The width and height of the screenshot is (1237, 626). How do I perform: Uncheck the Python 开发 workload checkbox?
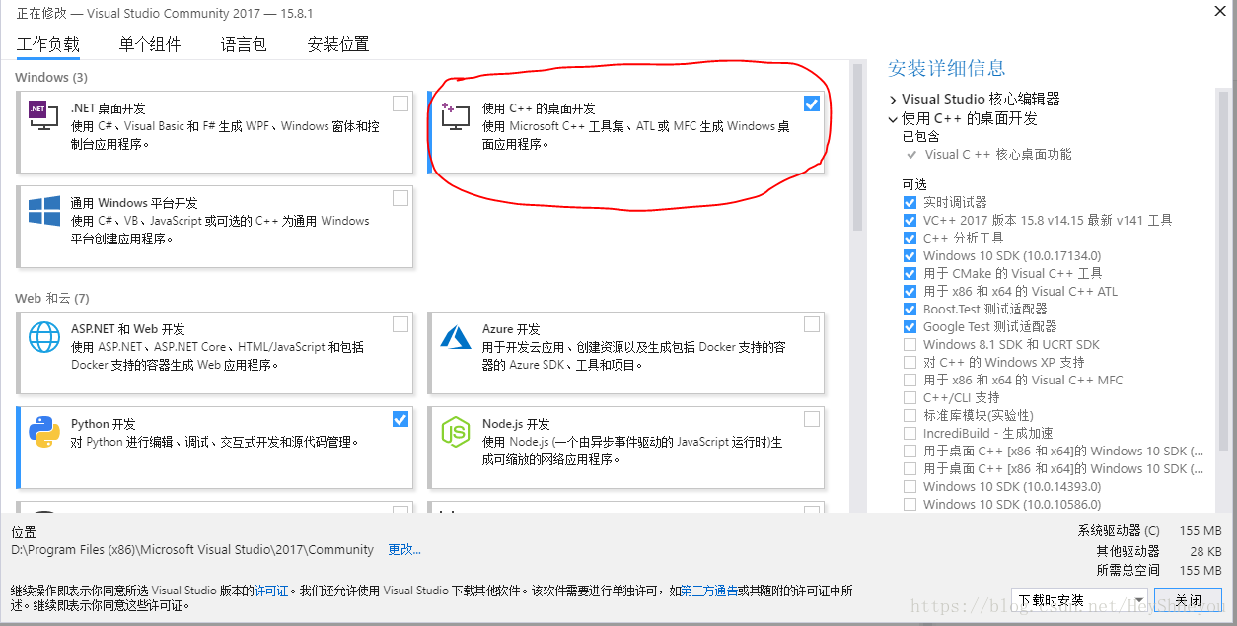tap(400, 419)
